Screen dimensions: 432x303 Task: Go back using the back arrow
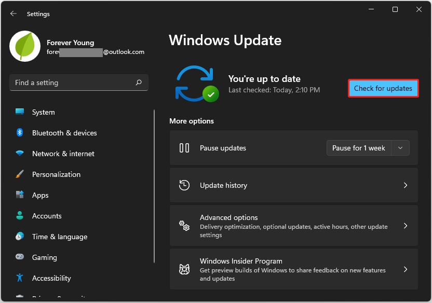coord(14,14)
